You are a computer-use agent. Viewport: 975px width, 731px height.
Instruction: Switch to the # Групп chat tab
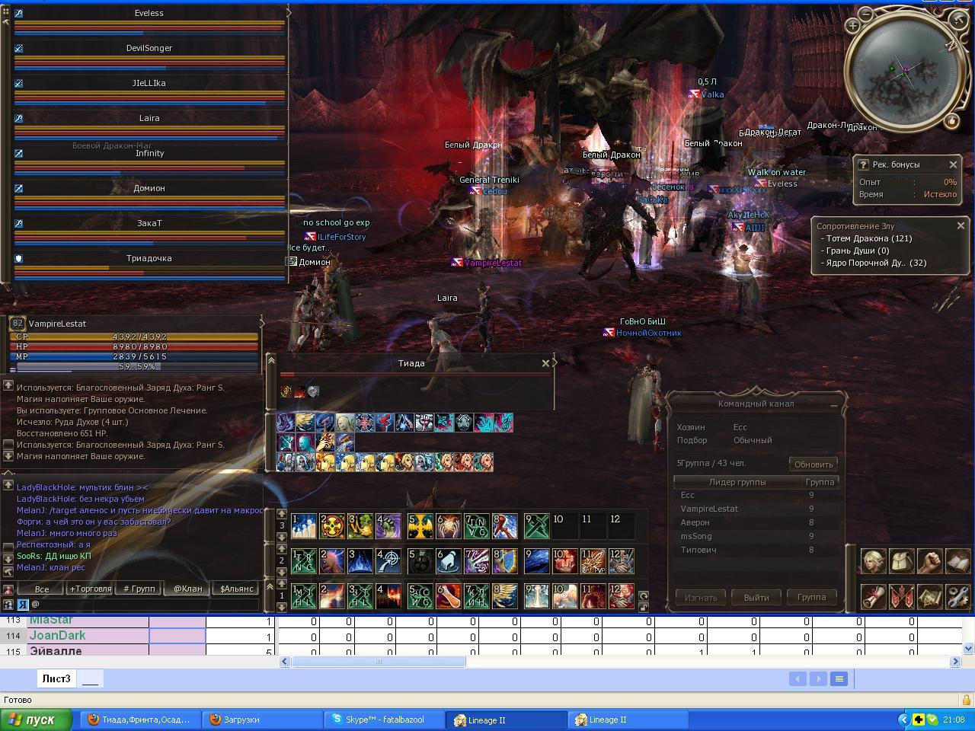click(x=139, y=589)
